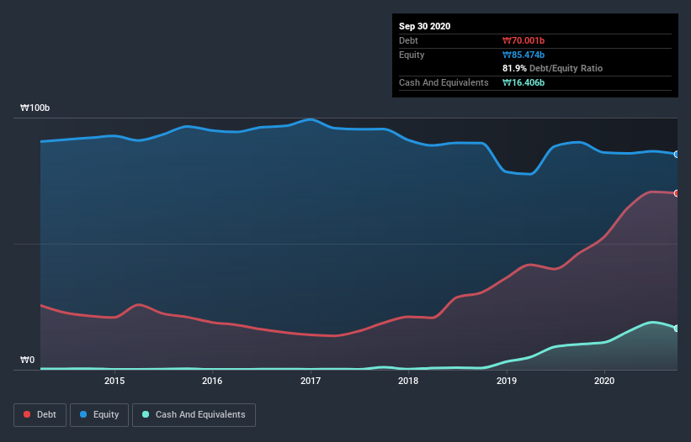Click the 2015 x-axis label
Image resolution: width=691 pixels, height=442 pixels.
tap(114, 381)
